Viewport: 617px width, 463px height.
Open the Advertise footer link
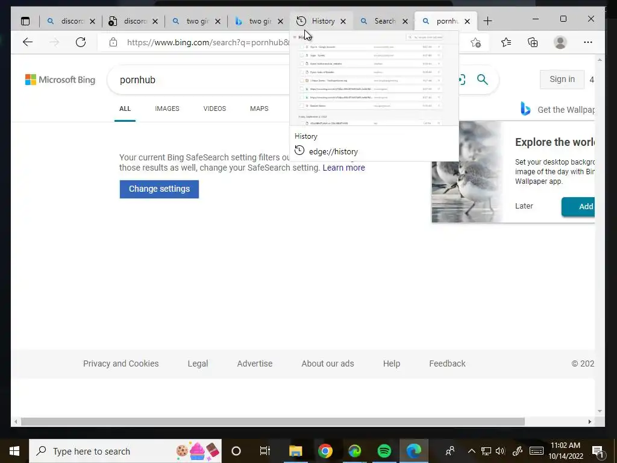tap(255, 364)
